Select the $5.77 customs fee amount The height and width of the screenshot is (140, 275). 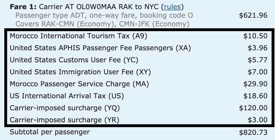tap(257, 60)
